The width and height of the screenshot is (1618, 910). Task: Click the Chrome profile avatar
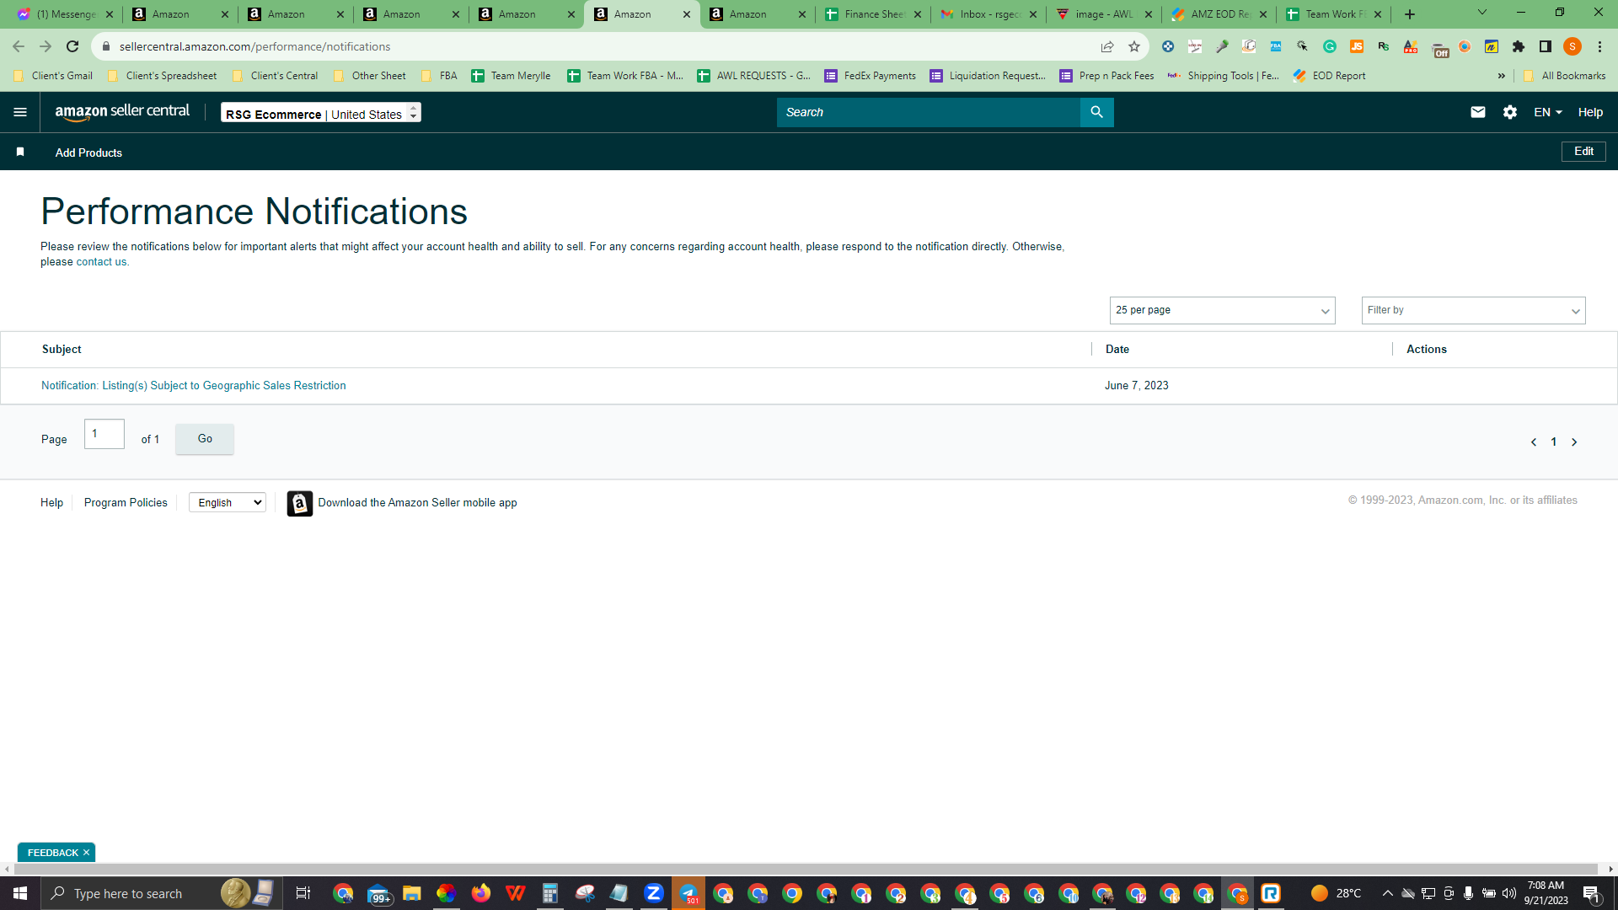pyautogui.click(x=1572, y=46)
